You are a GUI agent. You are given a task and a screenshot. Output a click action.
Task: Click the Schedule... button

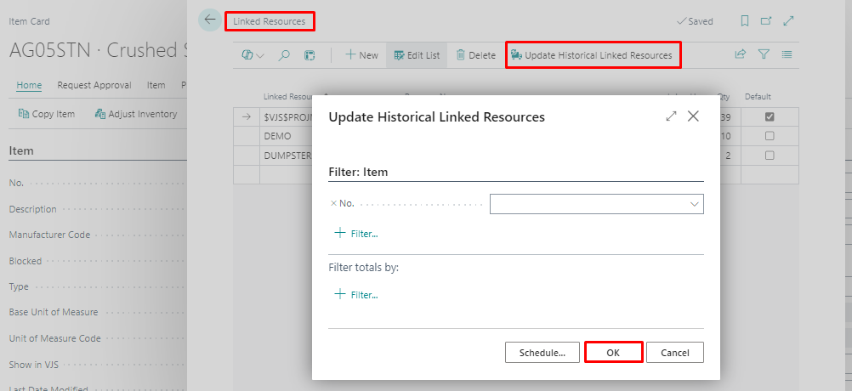(542, 353)
